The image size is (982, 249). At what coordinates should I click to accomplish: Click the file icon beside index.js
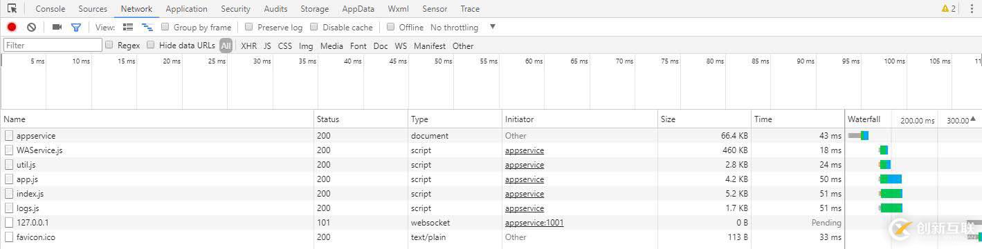click(x=9, y=194)
